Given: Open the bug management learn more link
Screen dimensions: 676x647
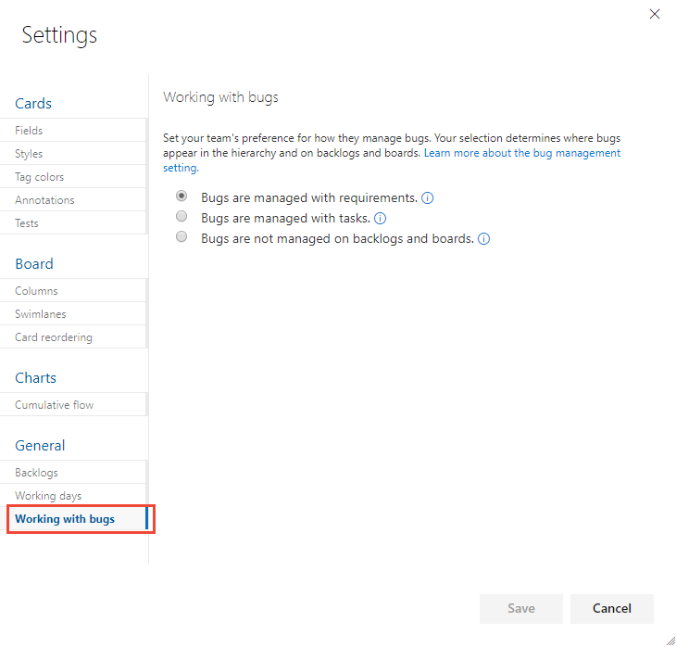Looking at the screenshot, I should click(522, 153).
